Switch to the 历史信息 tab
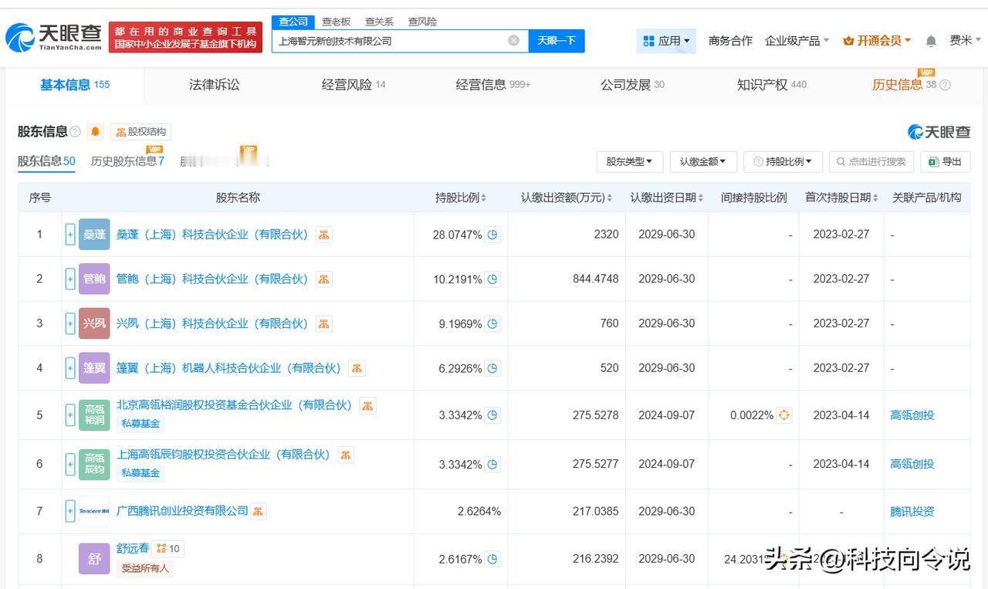 903,85
